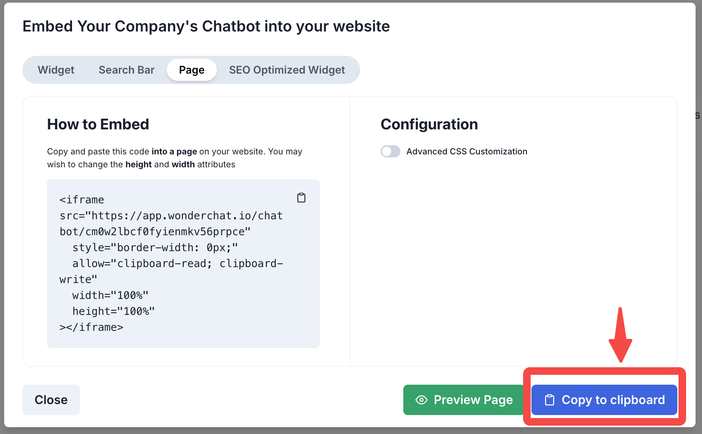
Task: Go to the SEO Optimized Widget tab
Action: (x=287, y=70)
